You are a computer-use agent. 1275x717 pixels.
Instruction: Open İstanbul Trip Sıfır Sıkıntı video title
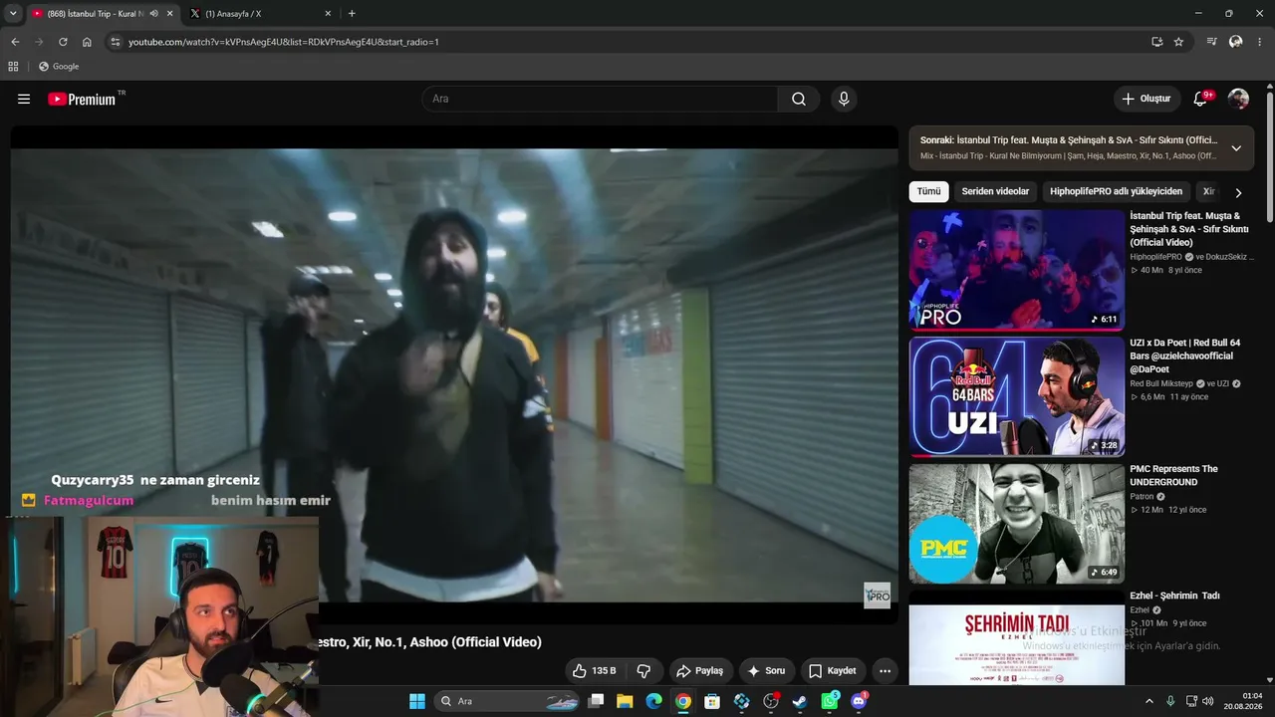click(x=1188, y=229)
